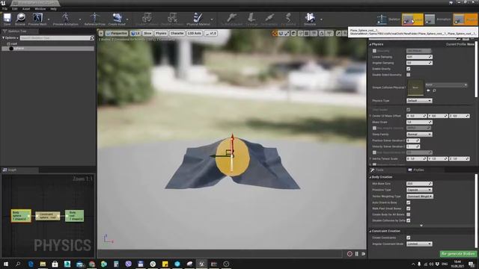The width and height of the screenshot is (479, 269).
Task: Enable Create Body for All Bones
Action: pos(409,214)
